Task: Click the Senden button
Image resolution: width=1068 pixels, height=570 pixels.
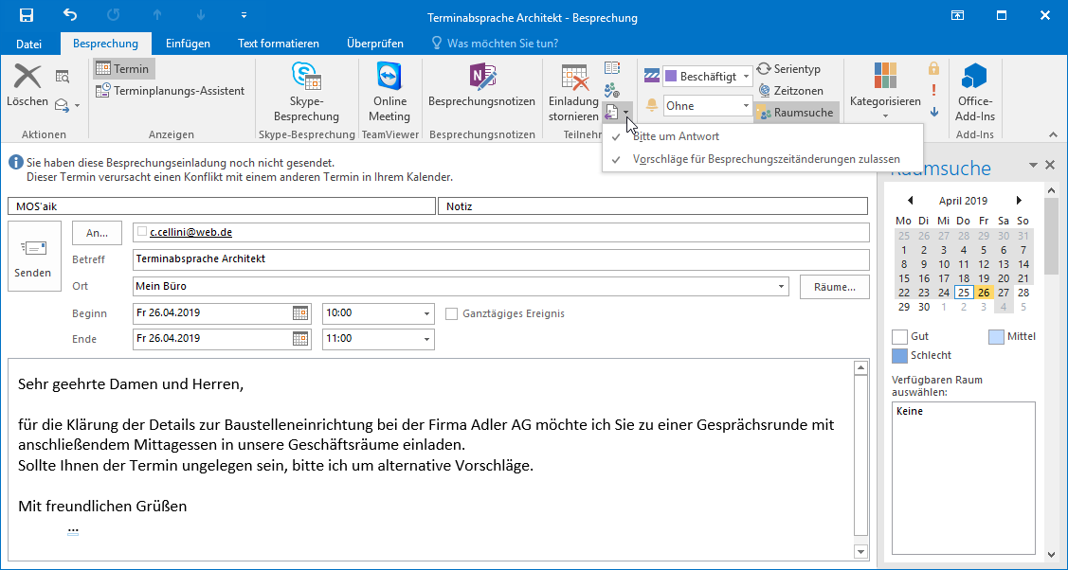Action: [33, 257]
